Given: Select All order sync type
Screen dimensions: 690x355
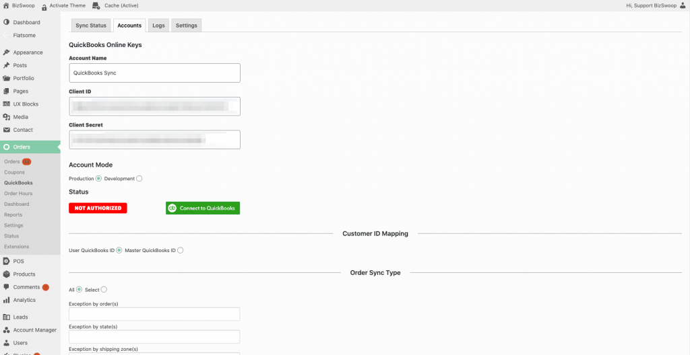Looking at the screenshot, I should point(80,290).
